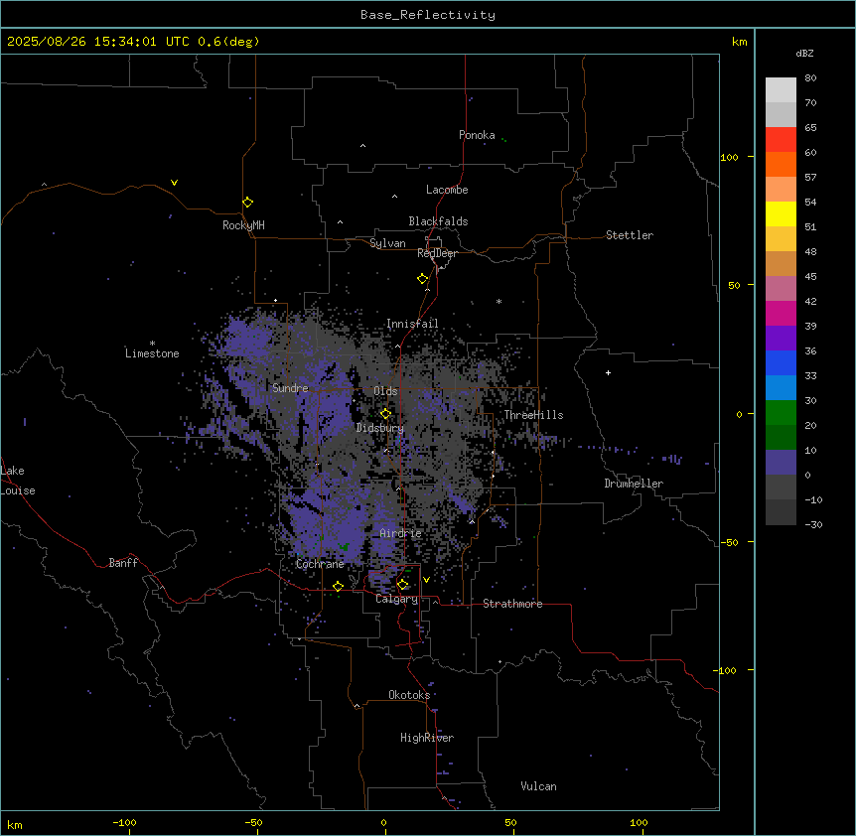Click the Limestone location label
Screen dimensions: 856x836
[x=152, y=353]
